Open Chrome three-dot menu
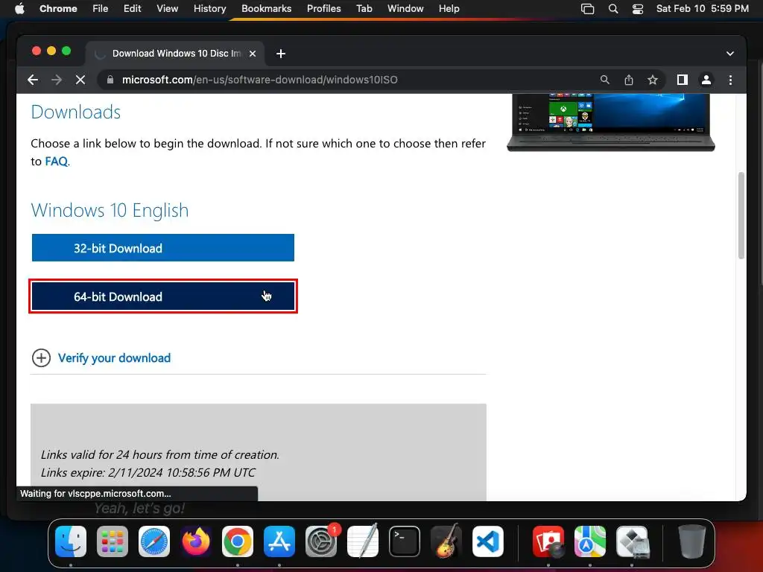The height and width of the screenshot is (572, 763). 730,80
